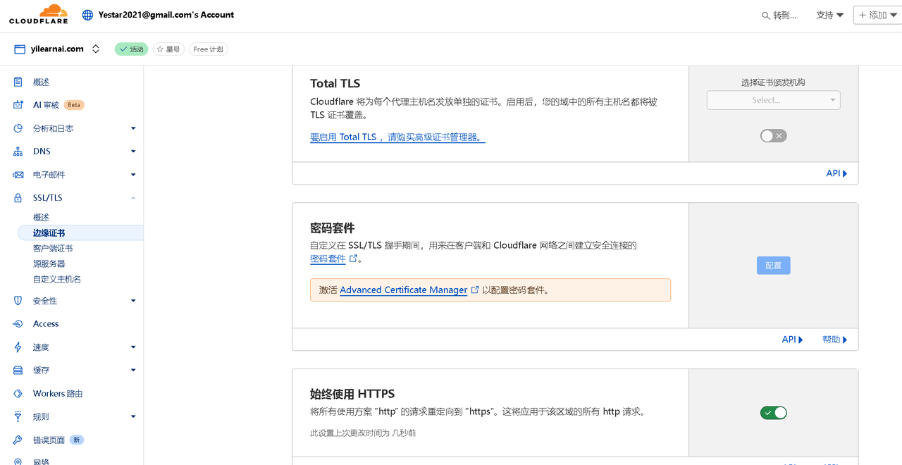The image size is (902, 465).
Task: Click the Workers routes diamond icon
Action: (x=18, y=394)
